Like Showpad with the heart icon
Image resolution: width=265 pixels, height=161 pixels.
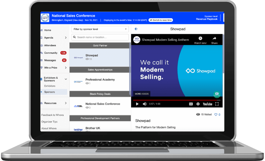click(x=216, y=115)
